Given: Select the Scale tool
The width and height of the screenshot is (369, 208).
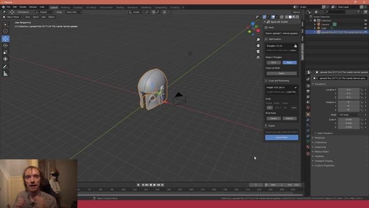Looking at the screenshot, I should pyautogui.click(x=5, y=52).
